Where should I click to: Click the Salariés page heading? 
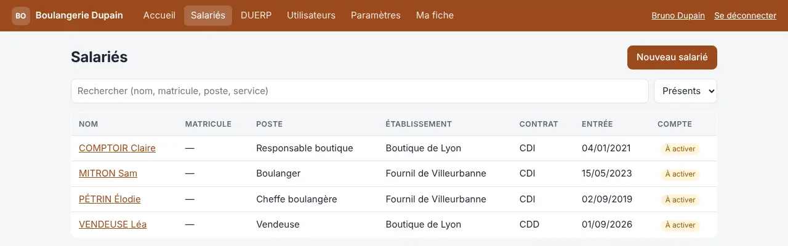point(99,57)
